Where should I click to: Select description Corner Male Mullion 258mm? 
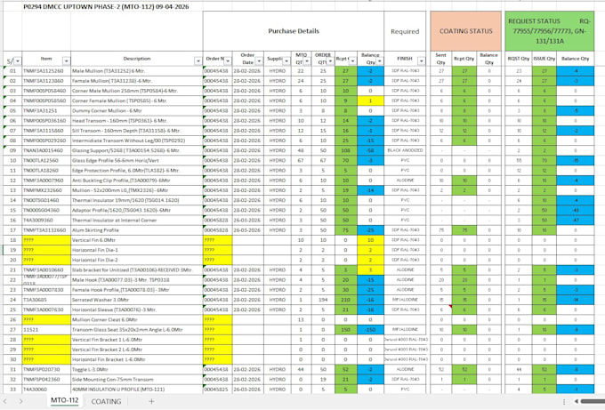coord(137,91)
